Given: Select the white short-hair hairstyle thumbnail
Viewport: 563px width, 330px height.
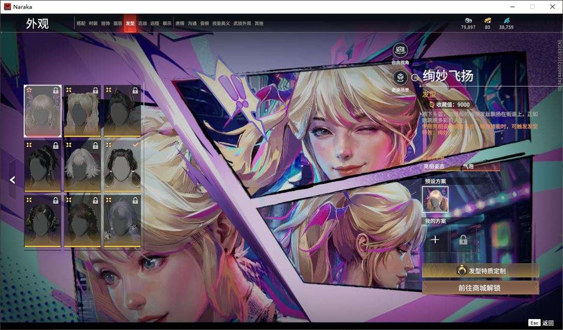Looking at the screenshot, I should [82, 165].
